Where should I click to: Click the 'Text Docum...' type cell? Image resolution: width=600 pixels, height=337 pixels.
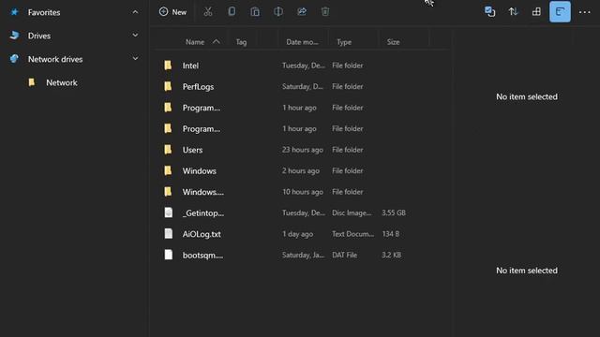click(x=352, y=234)
